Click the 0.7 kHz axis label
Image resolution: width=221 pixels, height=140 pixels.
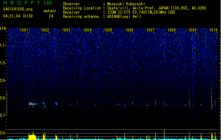click(x=3, y=115)
